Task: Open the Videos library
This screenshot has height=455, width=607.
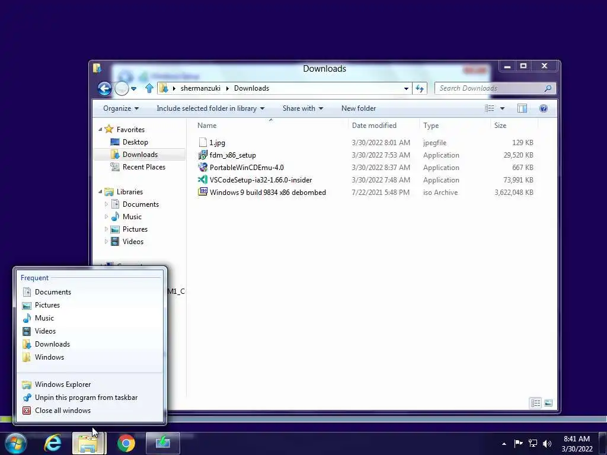Action: (133, 242)
